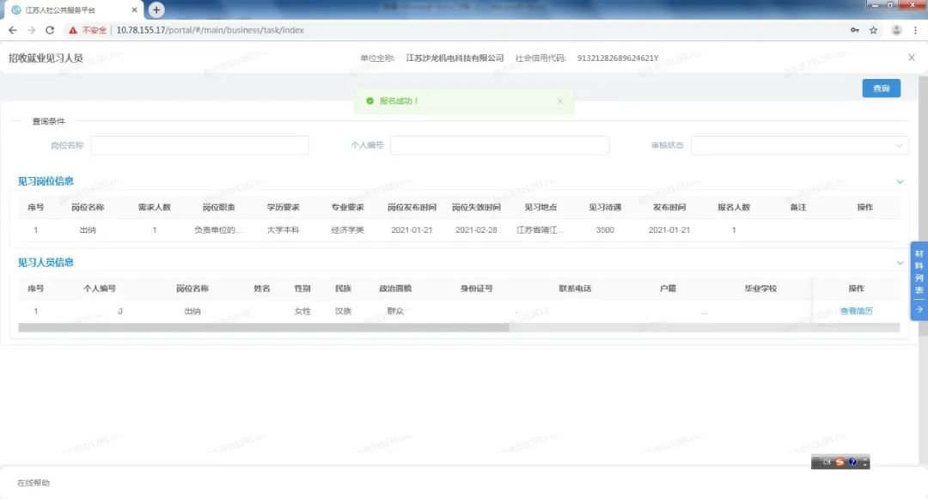Open the 查看简历 link
928x499 pixels.
click(856, 311)
